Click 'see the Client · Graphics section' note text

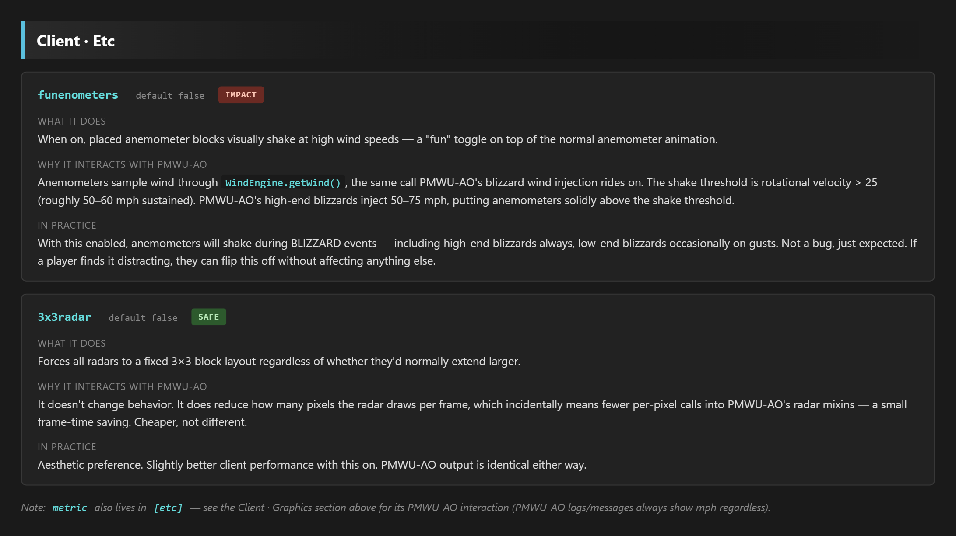(480, 508)
